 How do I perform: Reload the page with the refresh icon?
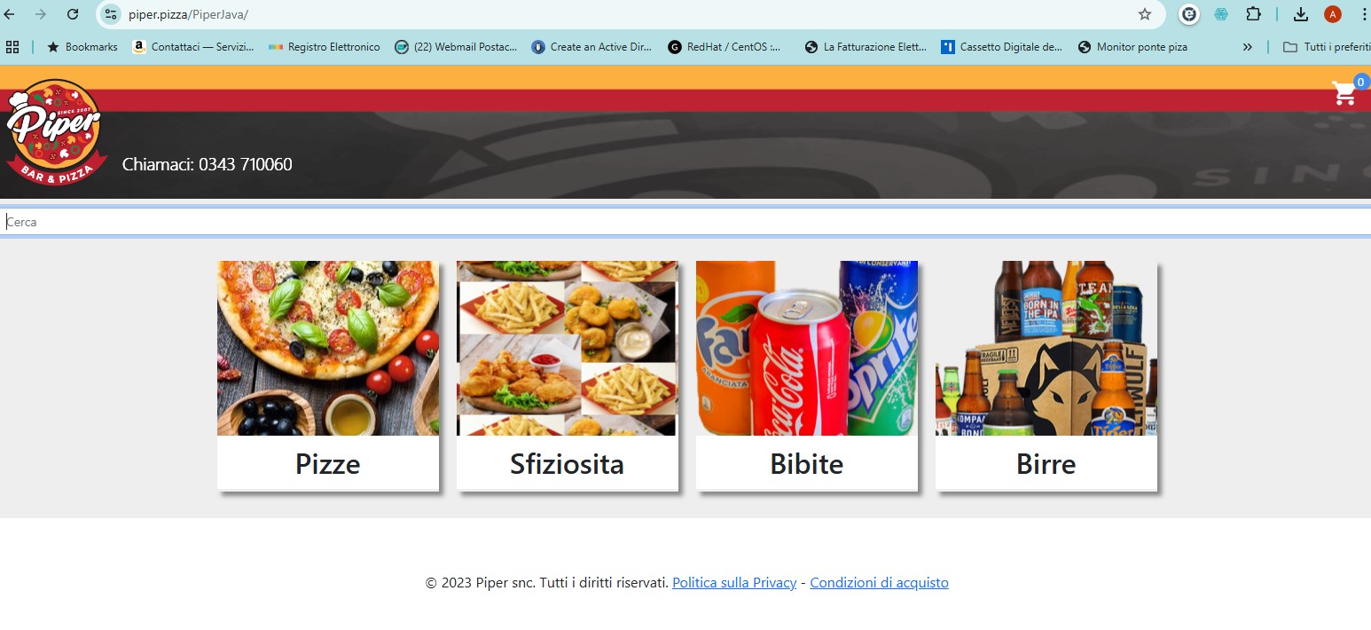[x=74, y=14]
